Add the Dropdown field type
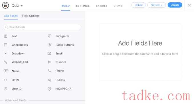 click(x=15, y=54)
